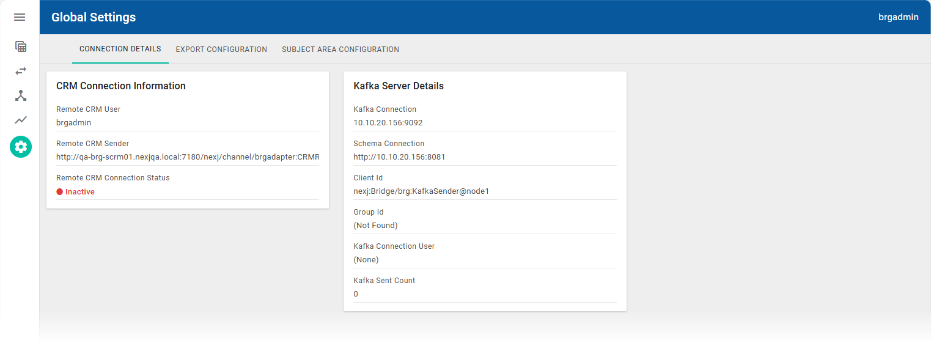Click the red Inactive status dot
Screen dimensions: 931x343
[60, 192]
